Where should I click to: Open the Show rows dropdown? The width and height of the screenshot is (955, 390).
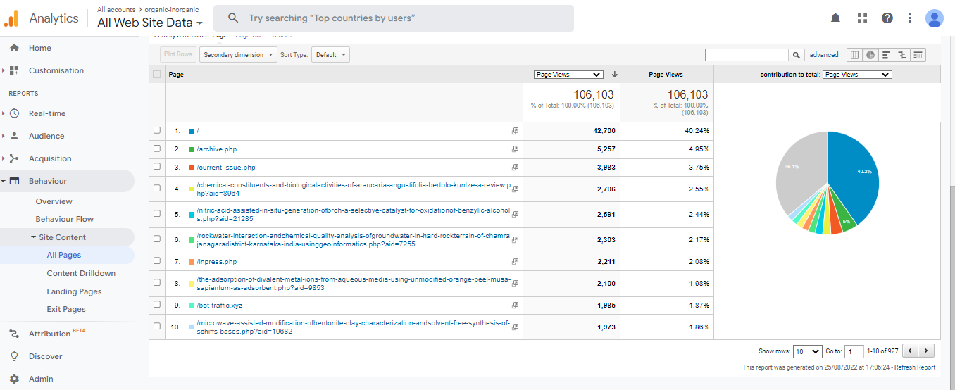pos(807,351)
